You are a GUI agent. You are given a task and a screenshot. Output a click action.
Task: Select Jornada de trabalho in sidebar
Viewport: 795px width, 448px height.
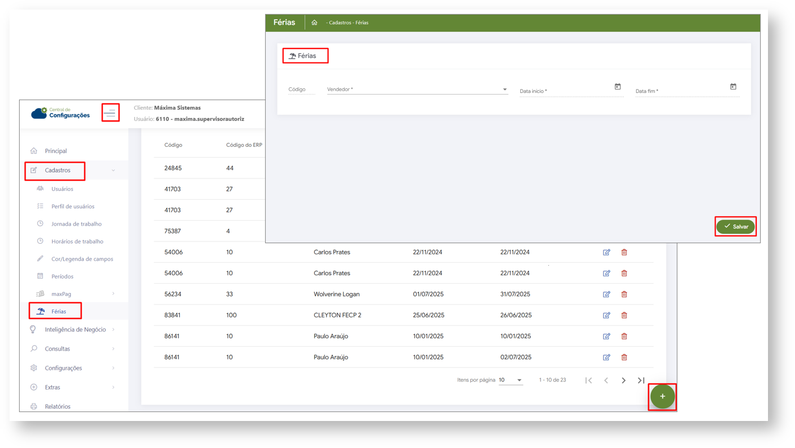click(76, 224)
